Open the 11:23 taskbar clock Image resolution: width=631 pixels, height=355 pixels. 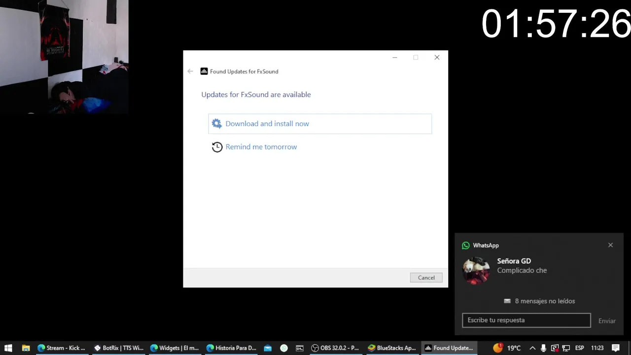597,348
